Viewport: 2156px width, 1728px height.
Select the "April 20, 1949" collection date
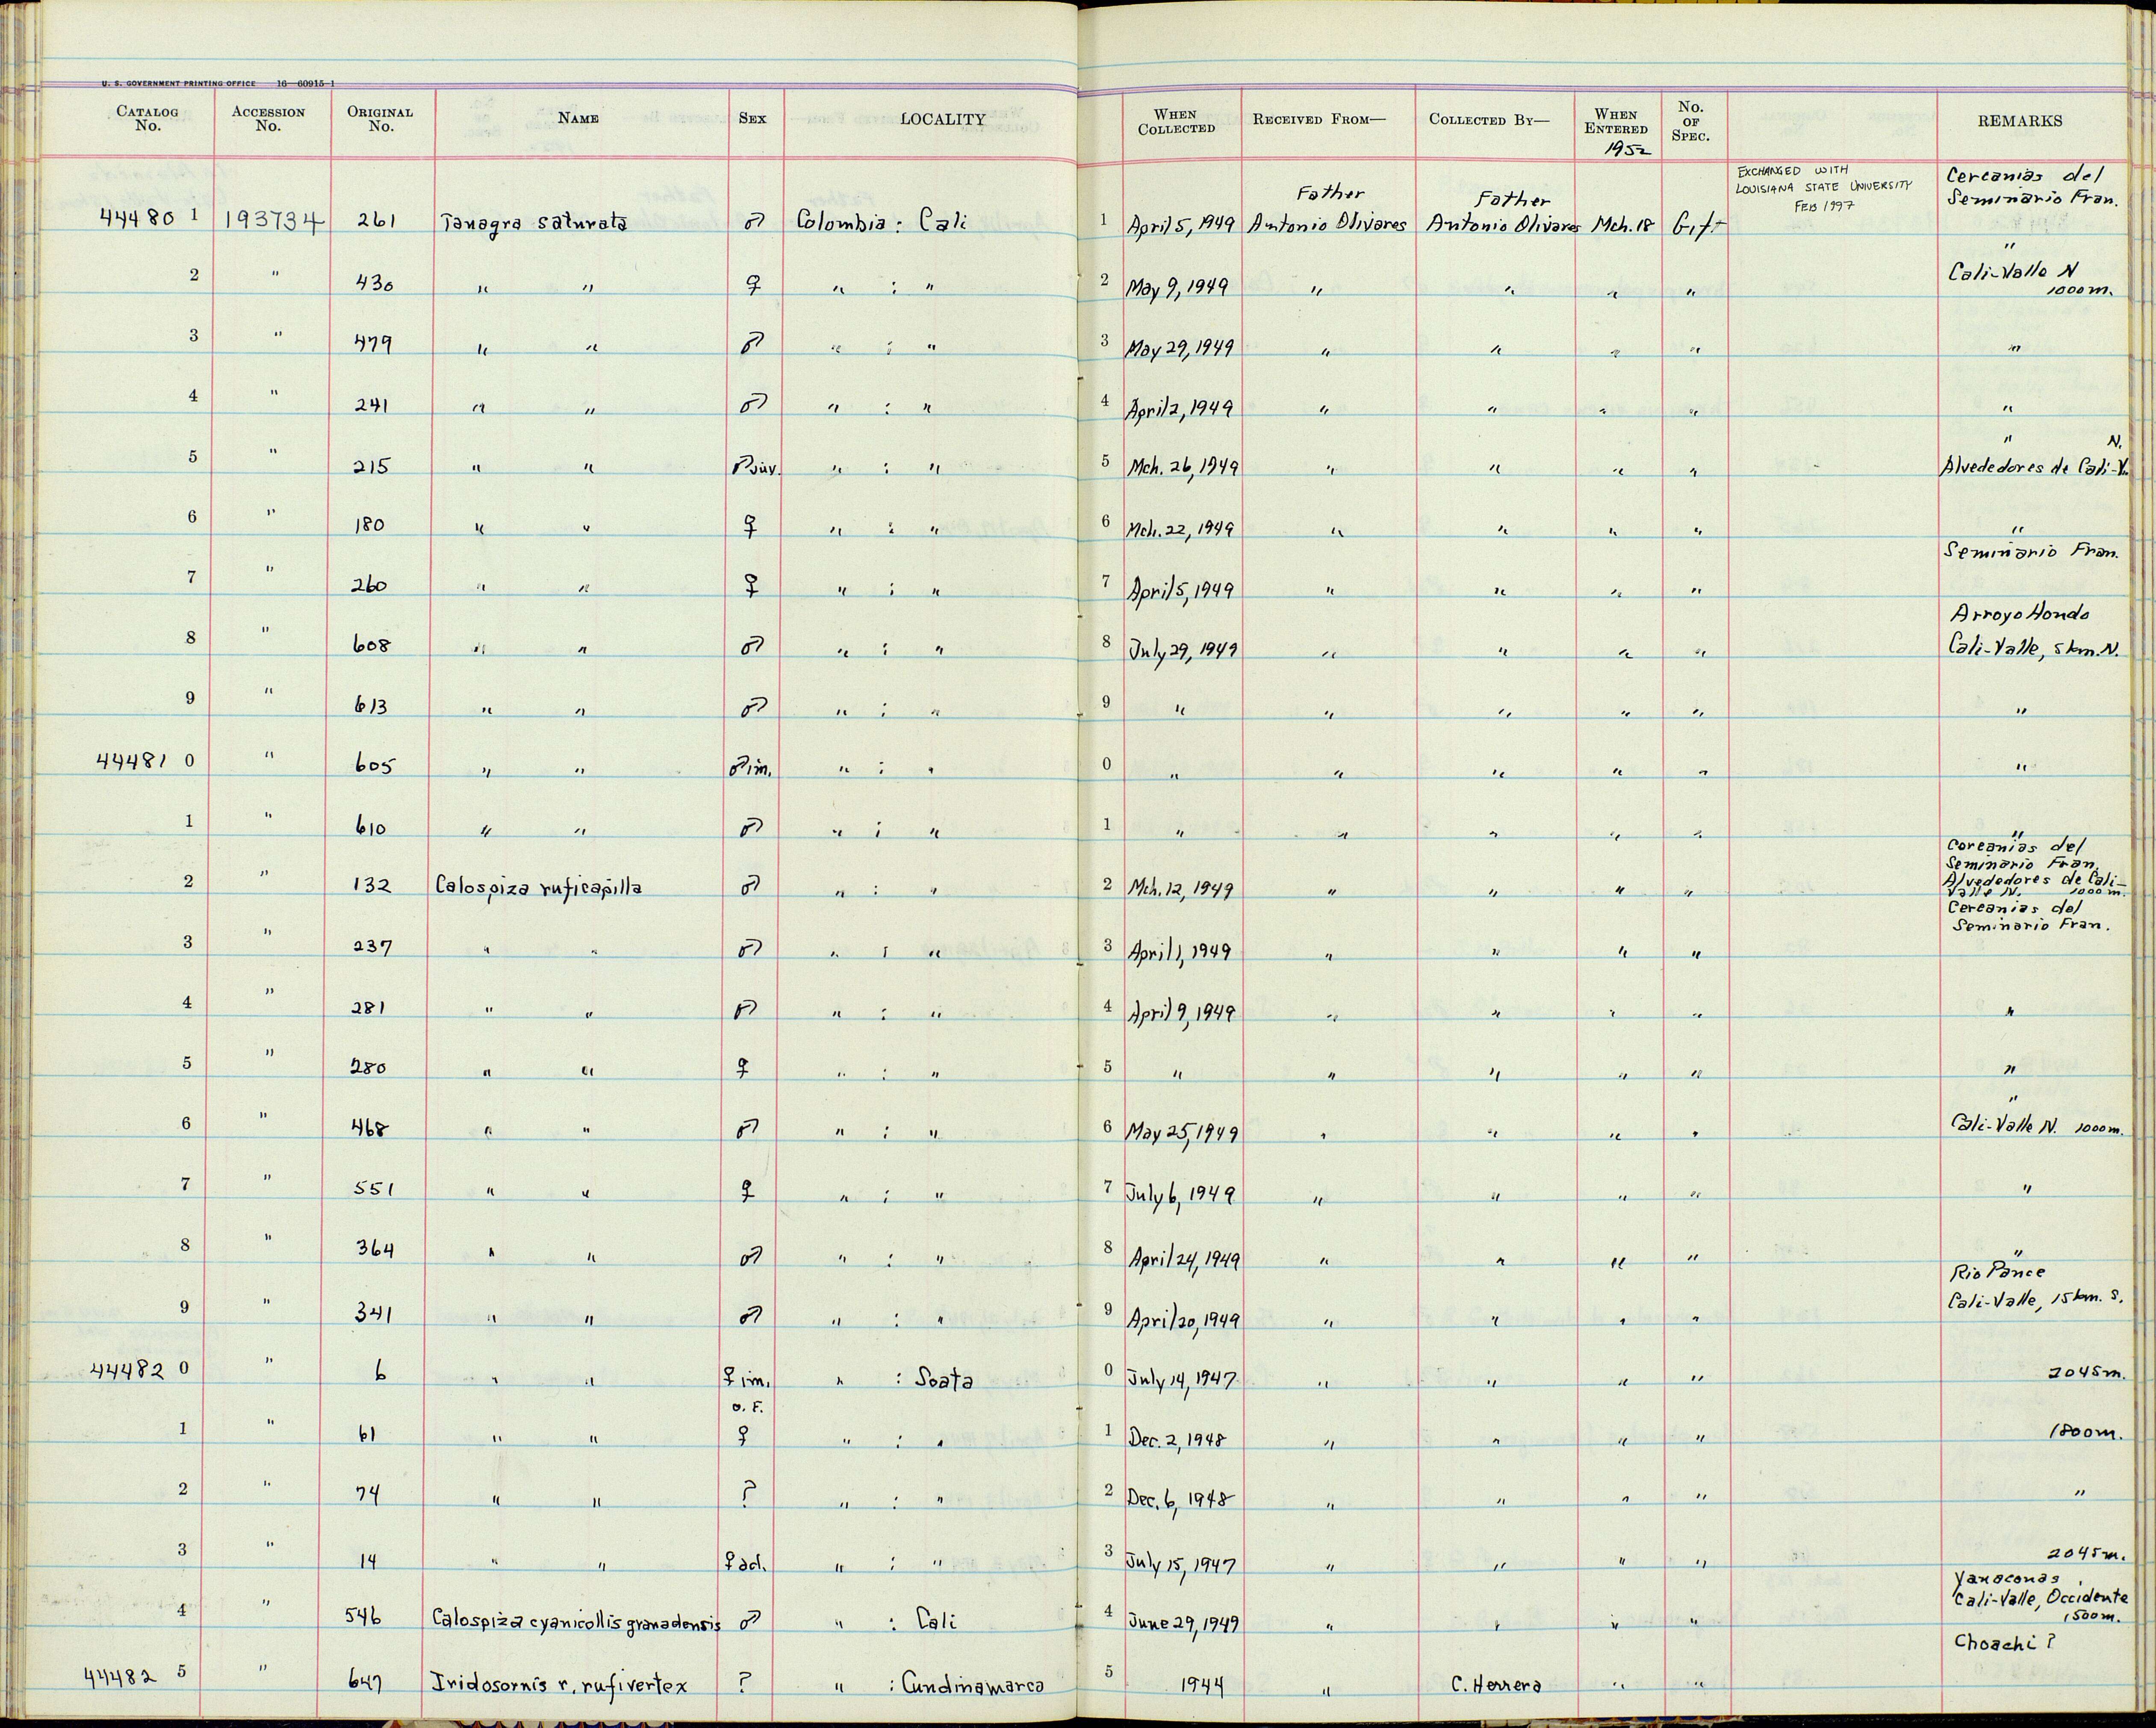[x=1184, y=1320]
